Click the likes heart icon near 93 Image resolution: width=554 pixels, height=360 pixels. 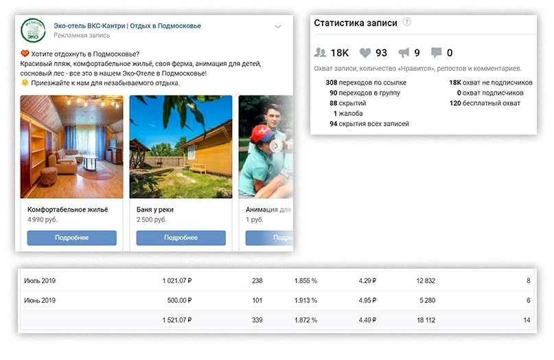(x=365, y=53)
